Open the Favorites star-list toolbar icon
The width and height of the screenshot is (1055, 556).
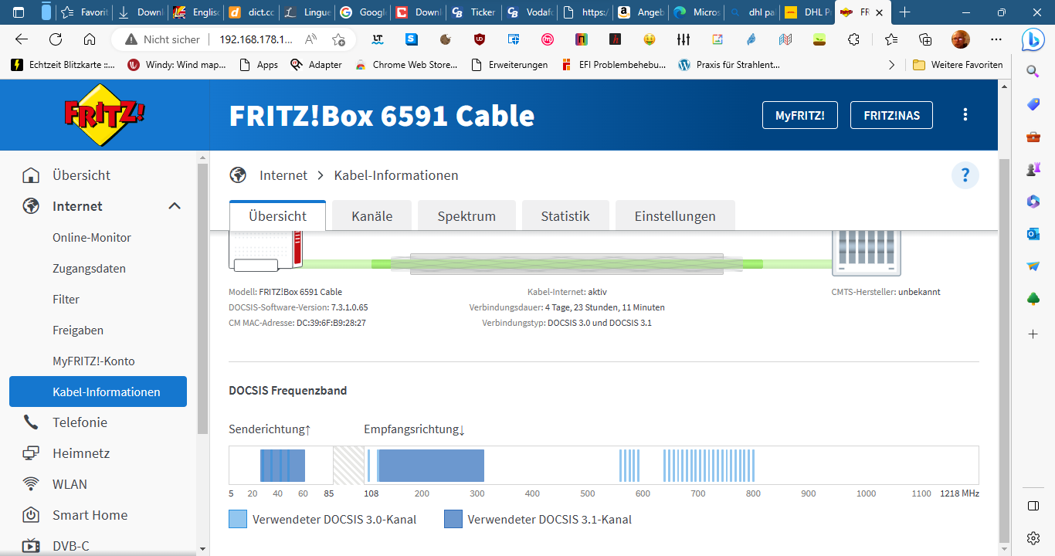pyautogui.click(x=891, y=39)
